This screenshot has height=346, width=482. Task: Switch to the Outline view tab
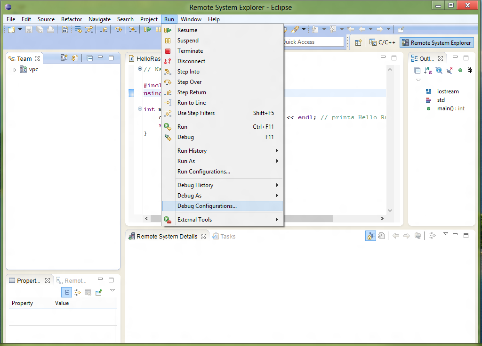427,58
